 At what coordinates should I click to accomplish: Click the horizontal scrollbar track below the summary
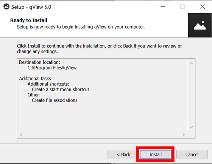pyautogui.click(x=102, y=135)
